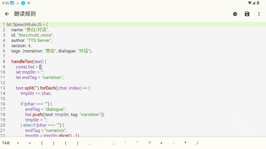Screen dimensions: 266x149
Task: Insert asterisk from the symbol bar
Action: (185, 143)
